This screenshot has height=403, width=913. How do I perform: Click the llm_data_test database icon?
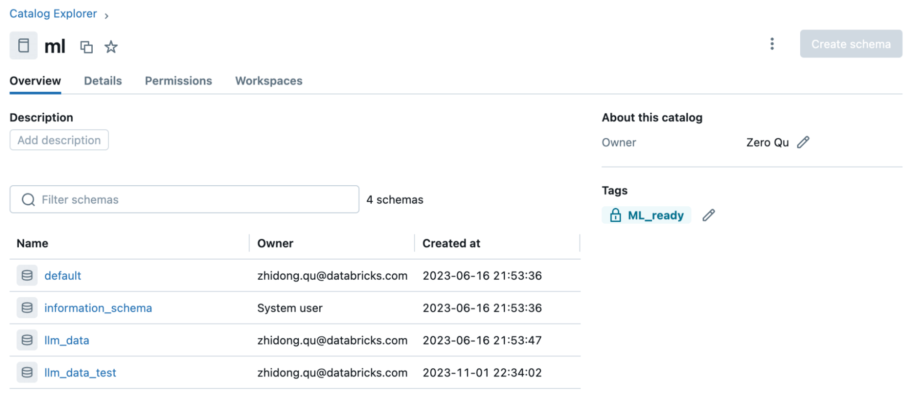click(27, 373)
